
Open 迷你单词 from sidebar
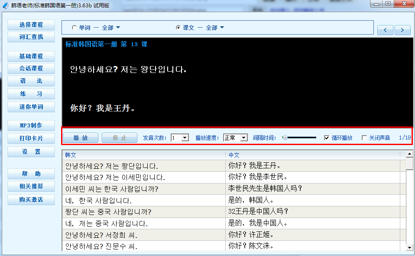[31, 107]
